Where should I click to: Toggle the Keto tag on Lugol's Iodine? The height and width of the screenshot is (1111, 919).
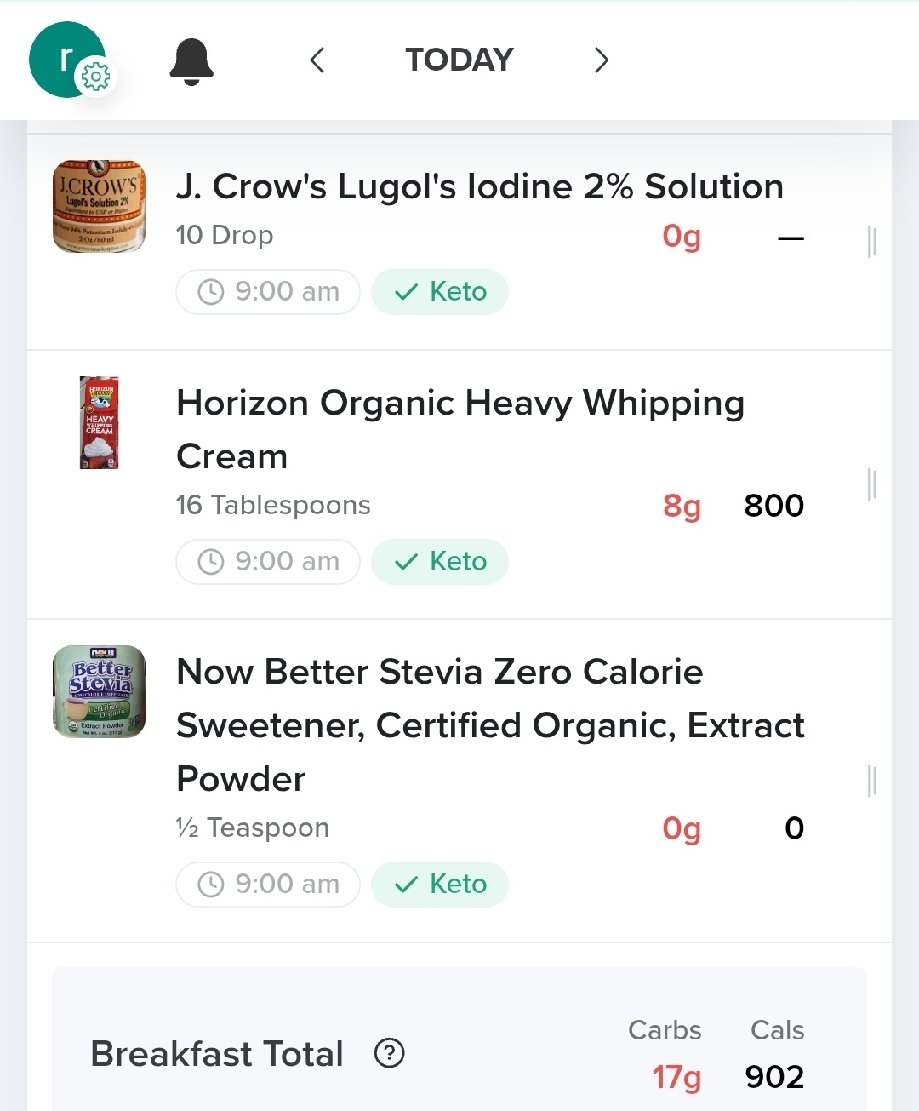tap(440, 292)
